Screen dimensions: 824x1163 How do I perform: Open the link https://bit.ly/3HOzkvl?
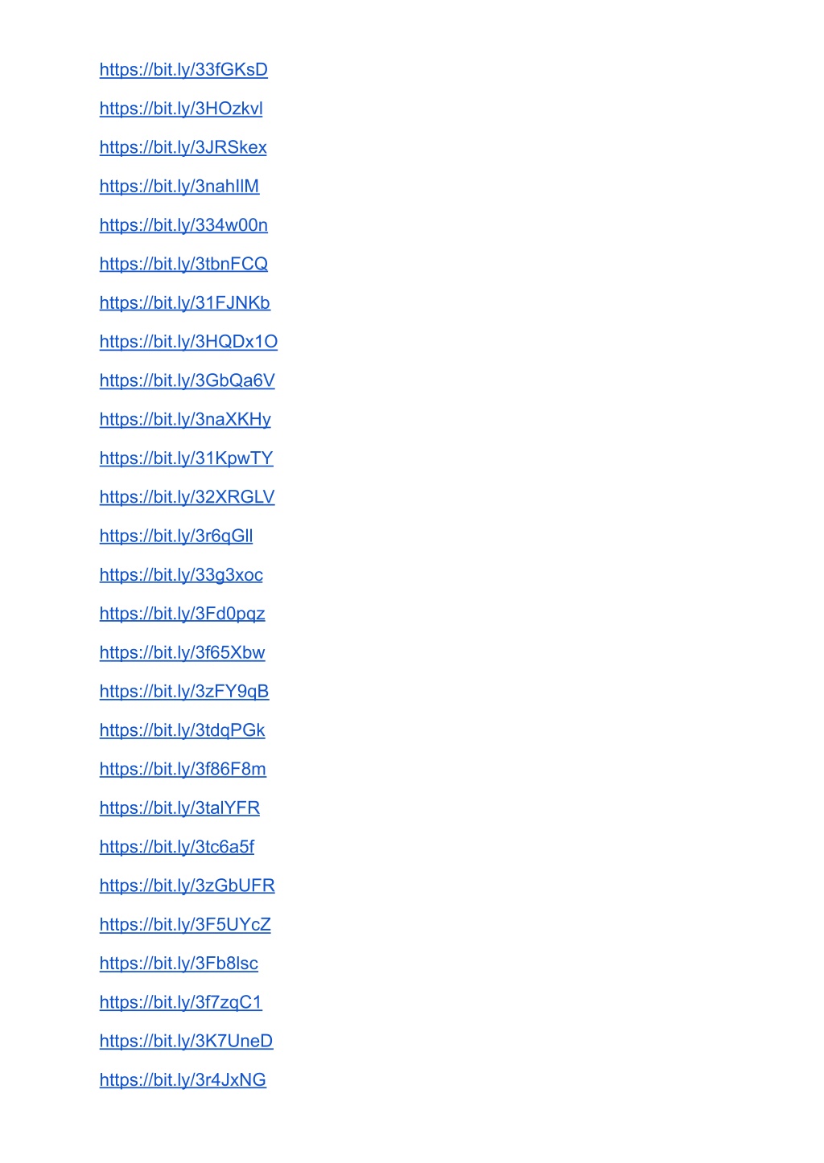181,109
